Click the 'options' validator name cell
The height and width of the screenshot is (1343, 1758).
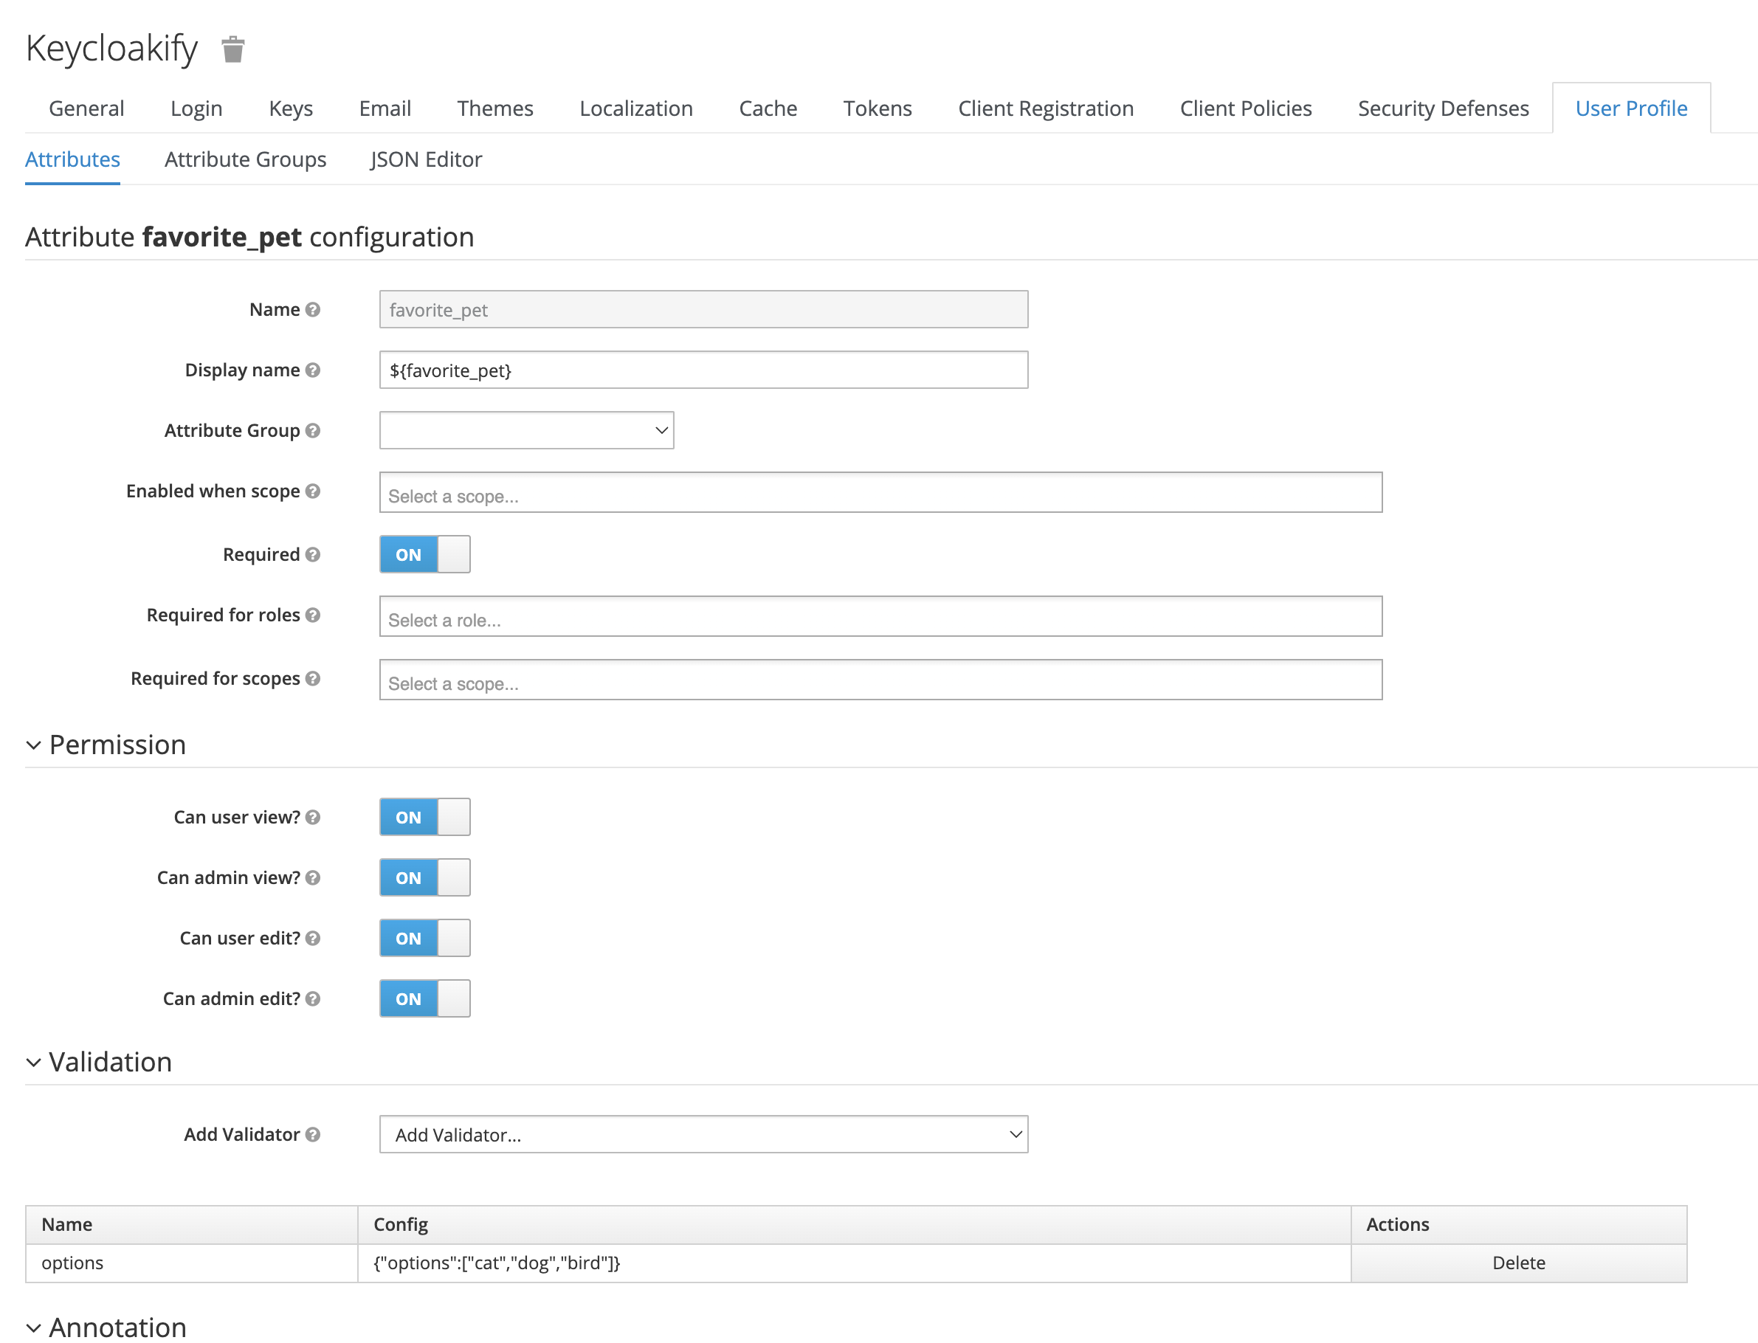192,1264
